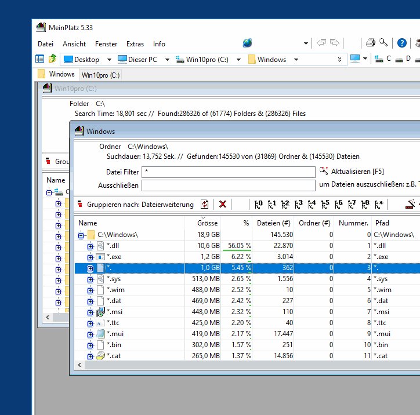420x415 pixels.
Task: Sort by Grösse column header
Action: pyautogui.click(x=203, y=223)
